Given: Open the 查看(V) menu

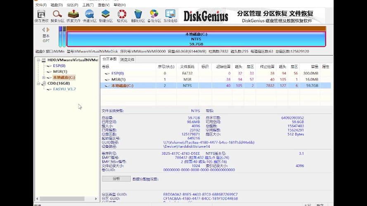Looking at the screenshot, I should pos(104,5).
